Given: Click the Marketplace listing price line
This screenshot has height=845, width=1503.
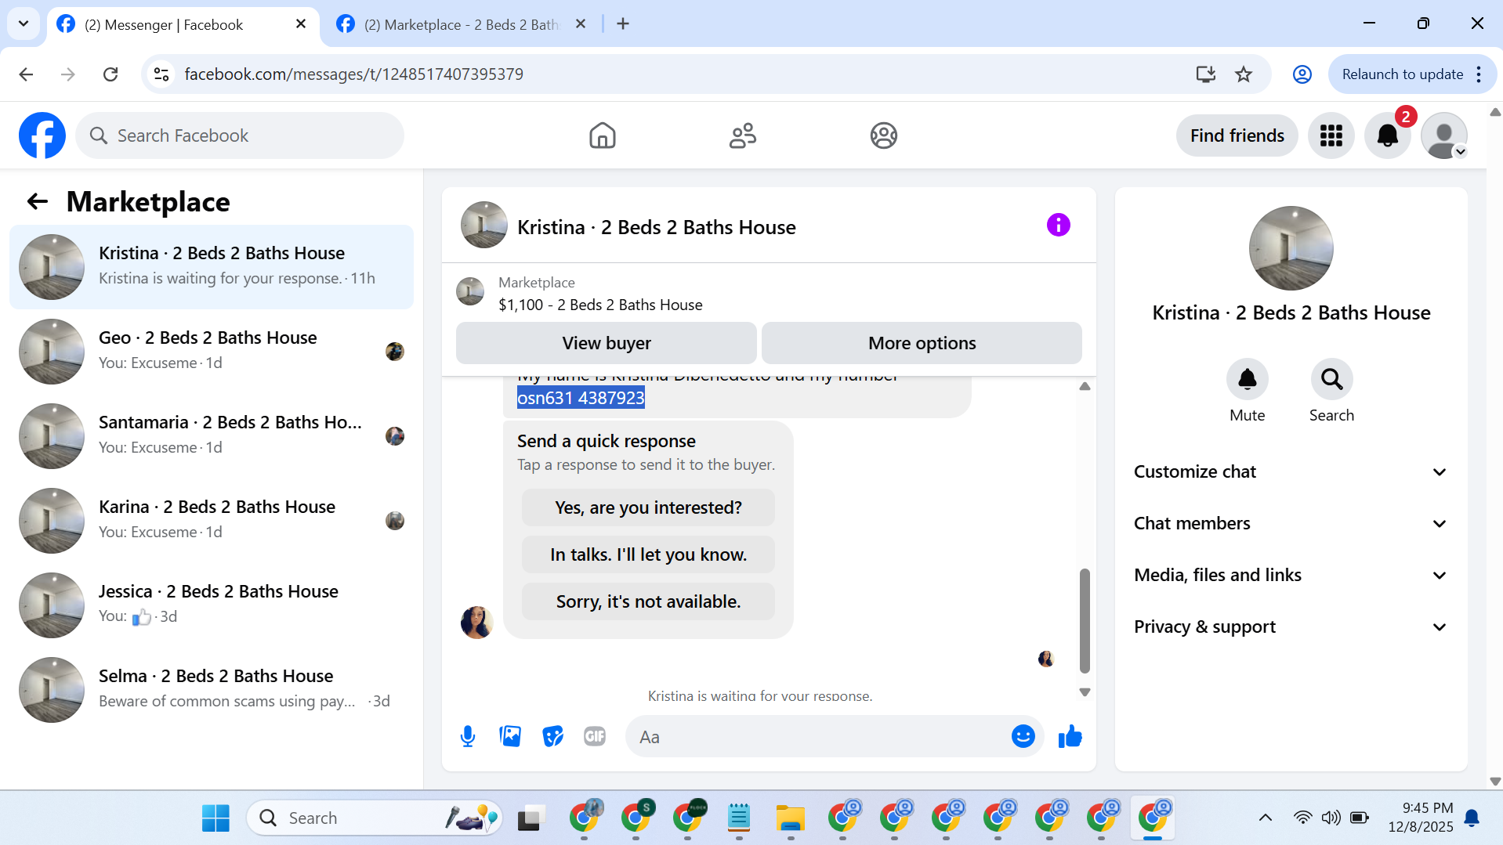Looking at the screenshot, I should coord(600,305).
